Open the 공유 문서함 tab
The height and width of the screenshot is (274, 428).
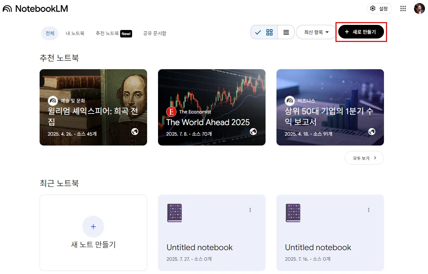(155, 33)
